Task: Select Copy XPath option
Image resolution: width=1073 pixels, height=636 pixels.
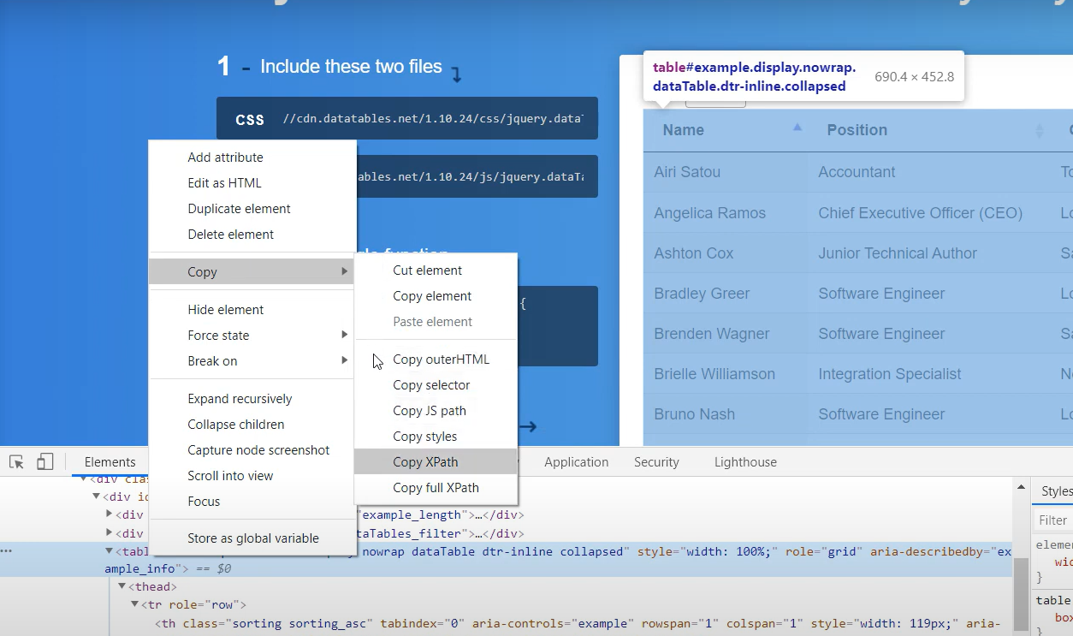Action: [436, 462]
